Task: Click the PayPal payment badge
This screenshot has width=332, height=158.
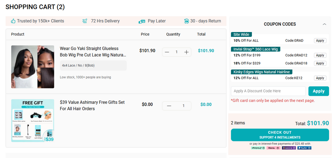Action: [x=304, y=148]
